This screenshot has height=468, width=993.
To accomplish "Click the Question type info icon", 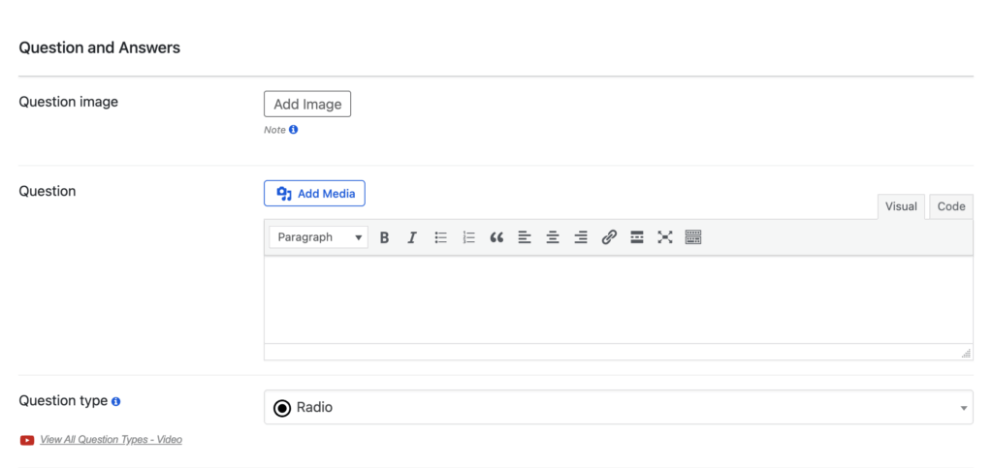I will tap(116, 401).
